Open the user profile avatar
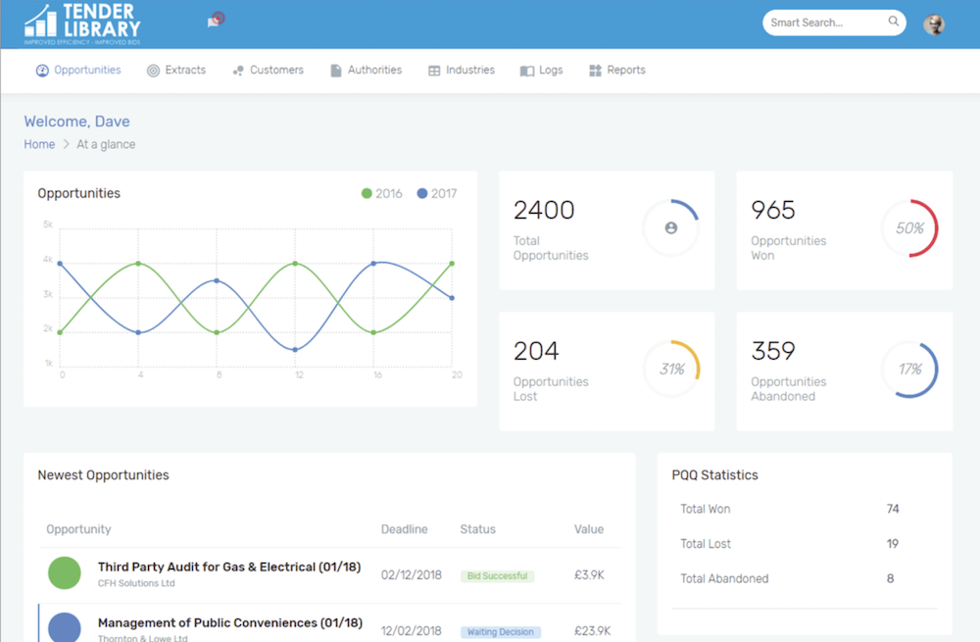Viewport: 980px width, 642px height. pyautogui.click(x=934, y=25)
